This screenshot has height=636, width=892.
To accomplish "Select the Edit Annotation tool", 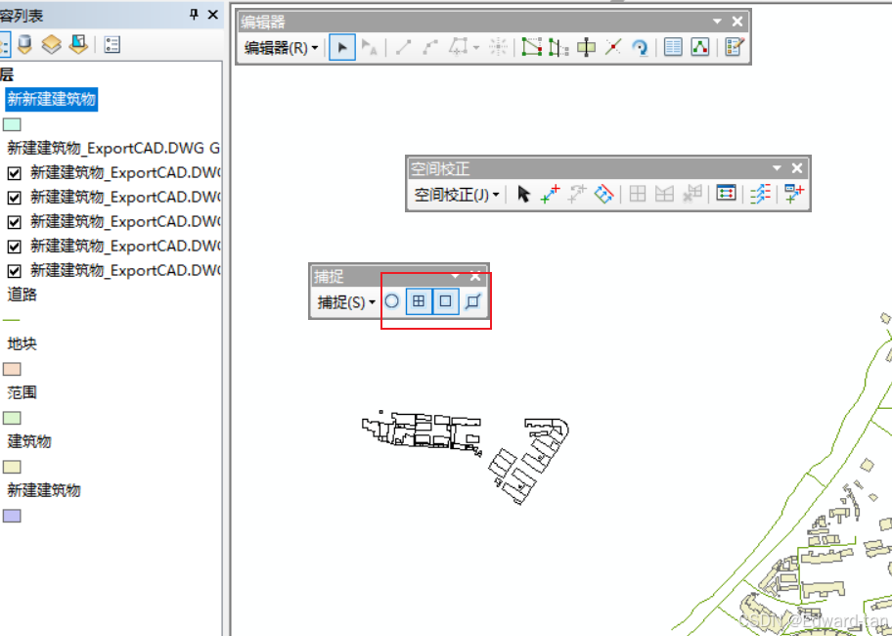I will 369,47.
